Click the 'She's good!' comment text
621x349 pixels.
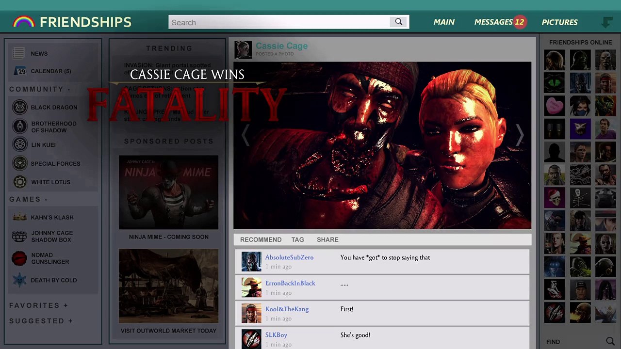[x=355, y=335]
